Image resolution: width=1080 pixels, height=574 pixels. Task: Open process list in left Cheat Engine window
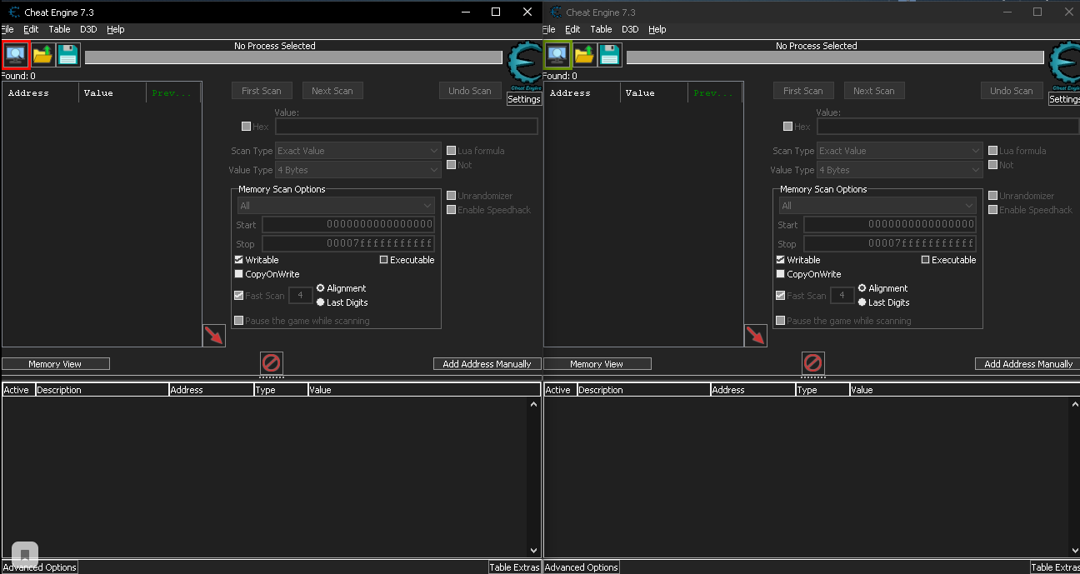16,55
